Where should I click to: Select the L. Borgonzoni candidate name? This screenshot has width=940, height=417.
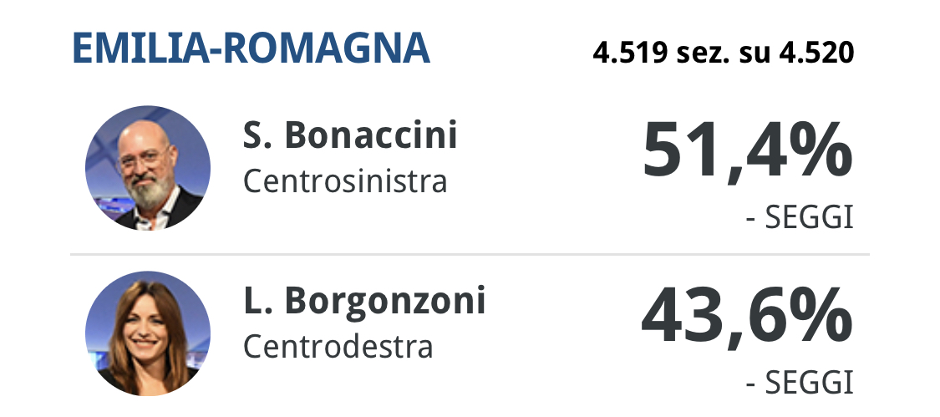pos(364,301)
